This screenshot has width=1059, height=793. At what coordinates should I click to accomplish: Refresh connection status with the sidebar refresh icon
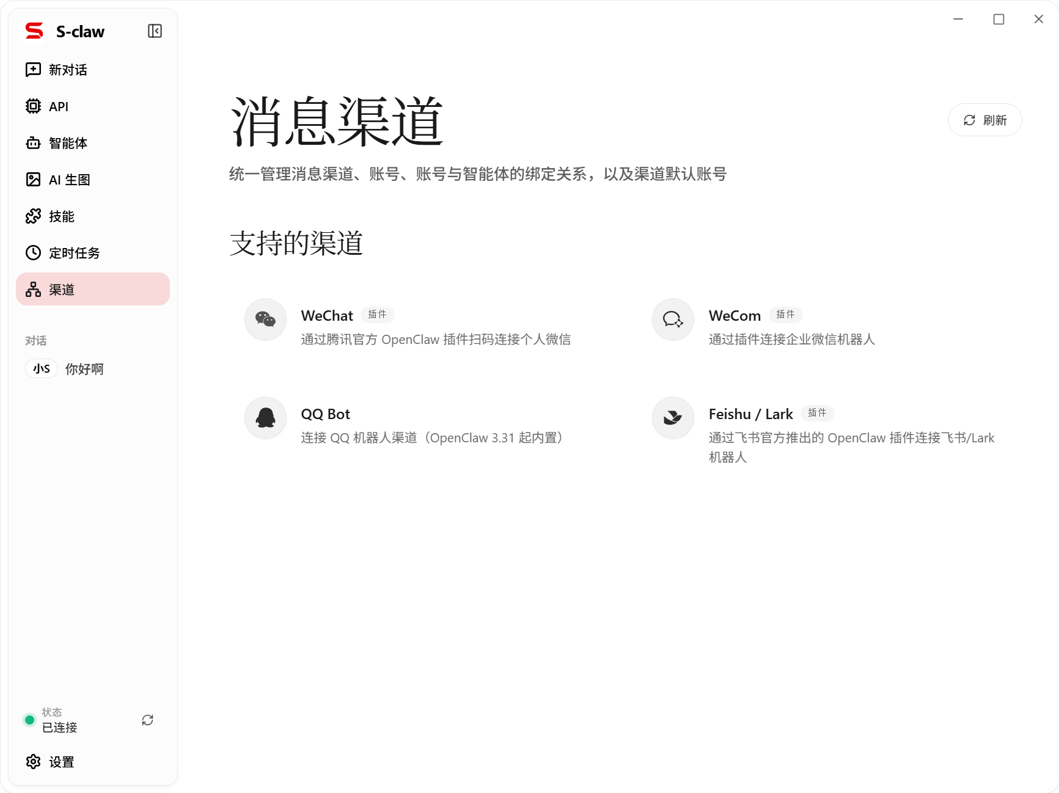147,720
